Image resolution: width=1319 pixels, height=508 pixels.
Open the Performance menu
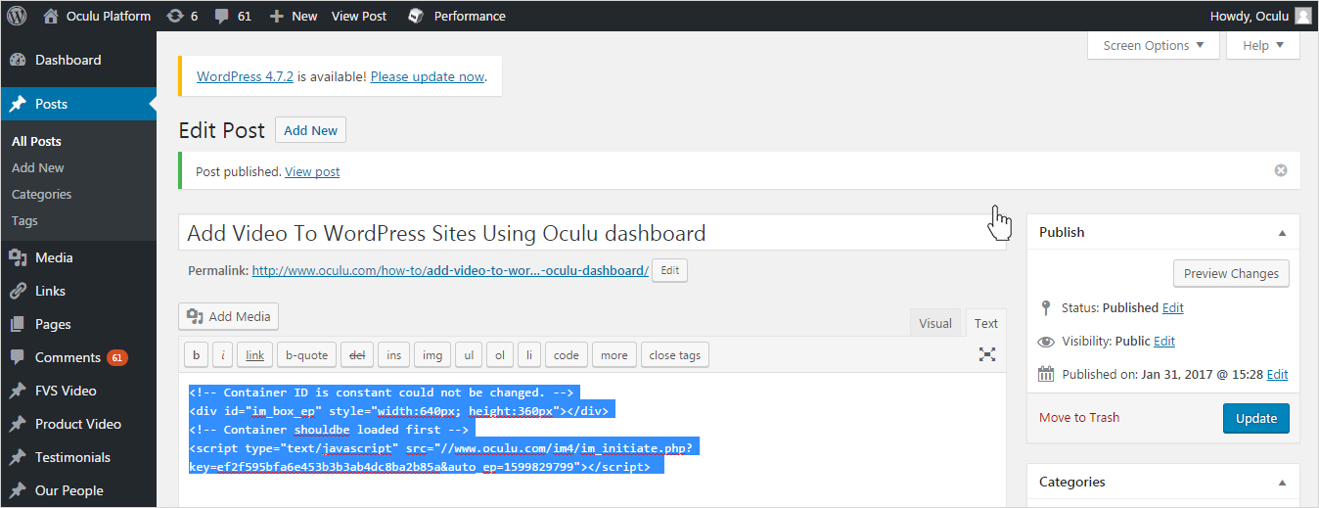(x=458, y=16)
